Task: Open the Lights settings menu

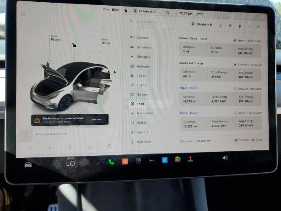Action: 138,85
